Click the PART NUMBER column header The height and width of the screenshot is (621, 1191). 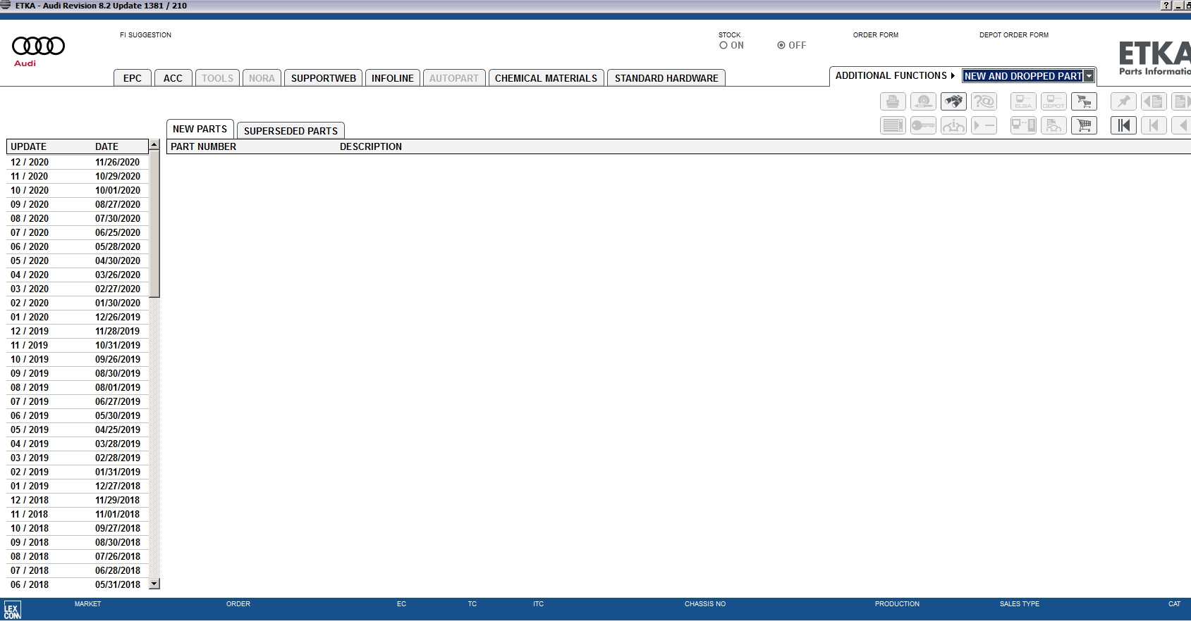(x=204, y=146)
